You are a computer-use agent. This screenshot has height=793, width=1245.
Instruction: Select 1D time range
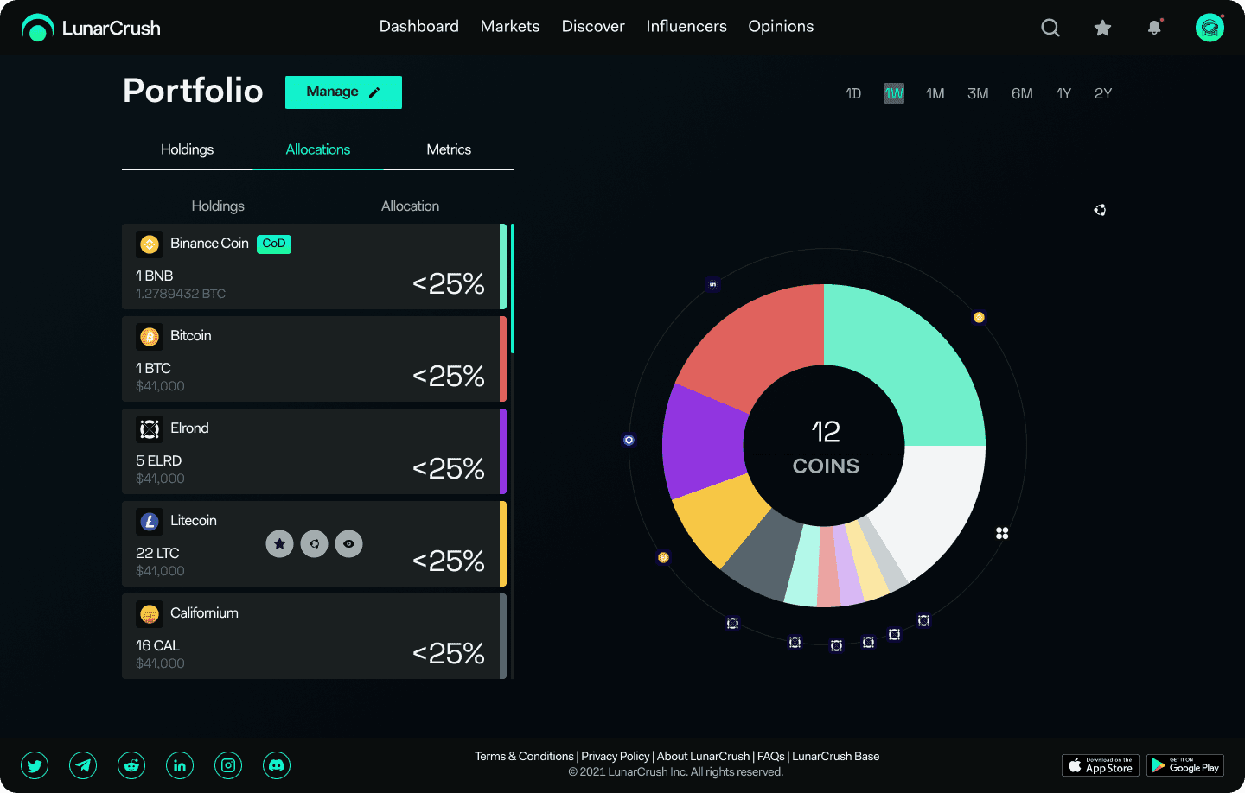coord(853,93)
